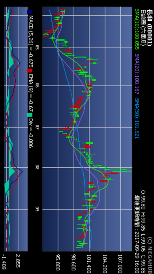Click the 07 month axis label
The image size is (154, 274).
coord(37,128)
